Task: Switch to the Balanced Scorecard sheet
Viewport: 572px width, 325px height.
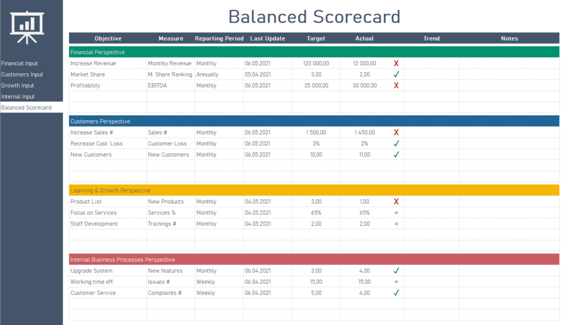Action: coord(26,107)
